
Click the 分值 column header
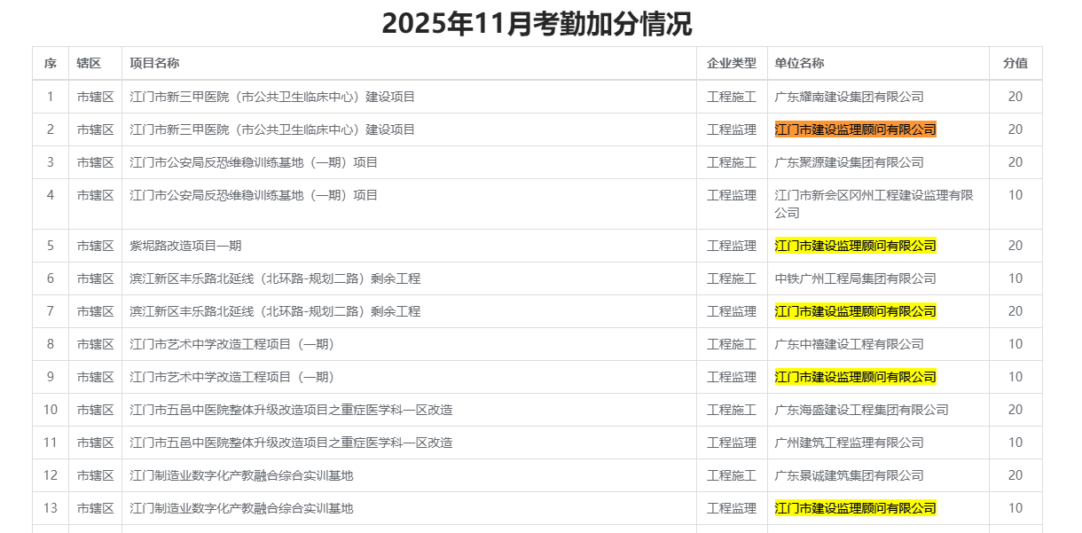tap(1015, 63)
